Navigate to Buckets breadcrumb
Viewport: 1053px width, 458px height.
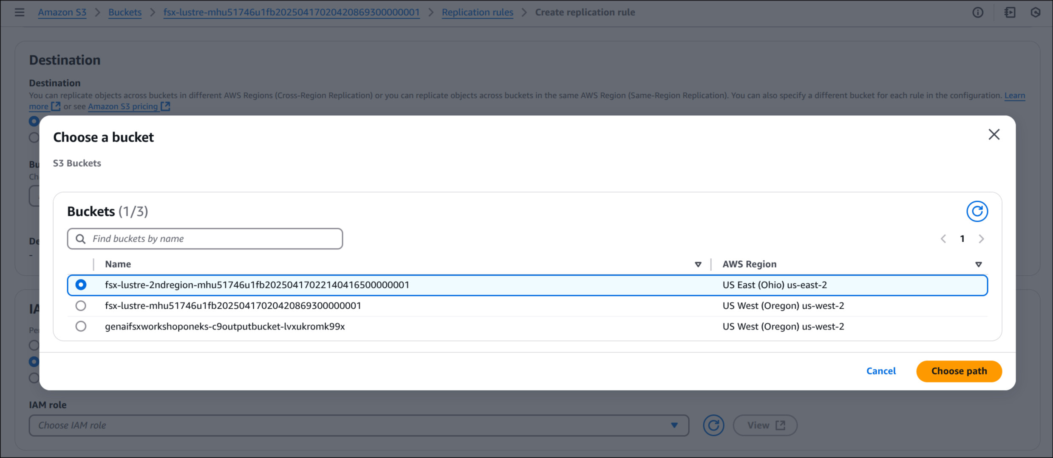[125, 12]
